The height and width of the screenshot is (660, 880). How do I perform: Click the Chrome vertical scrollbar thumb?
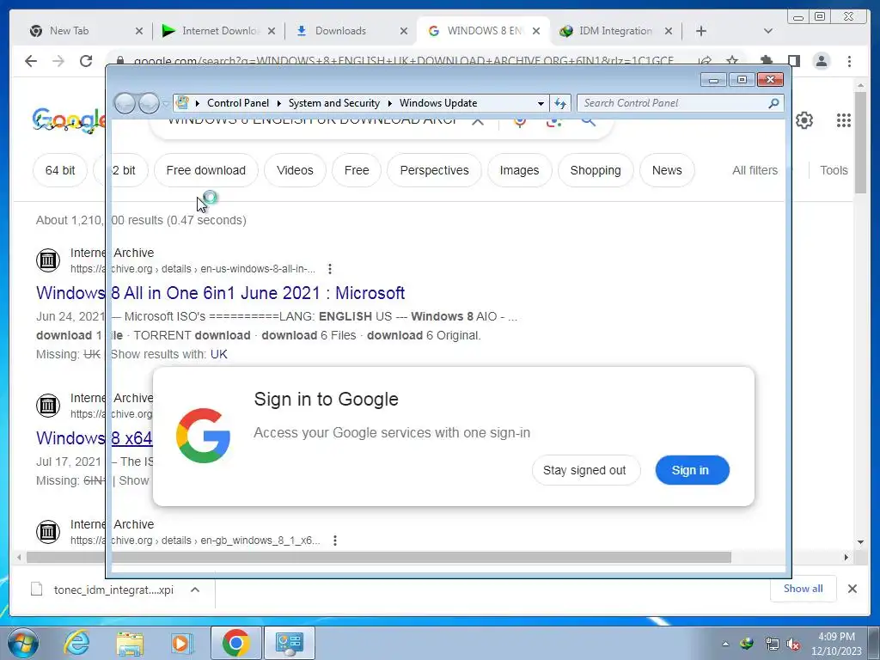click(860, 142)
